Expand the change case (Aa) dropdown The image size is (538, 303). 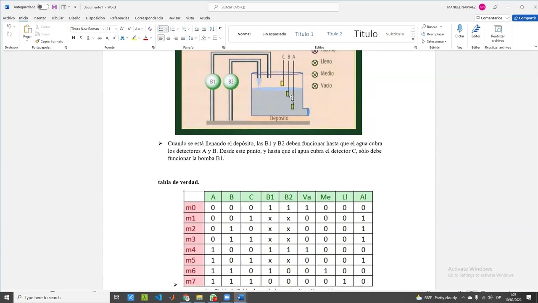[x=142, y=29]
